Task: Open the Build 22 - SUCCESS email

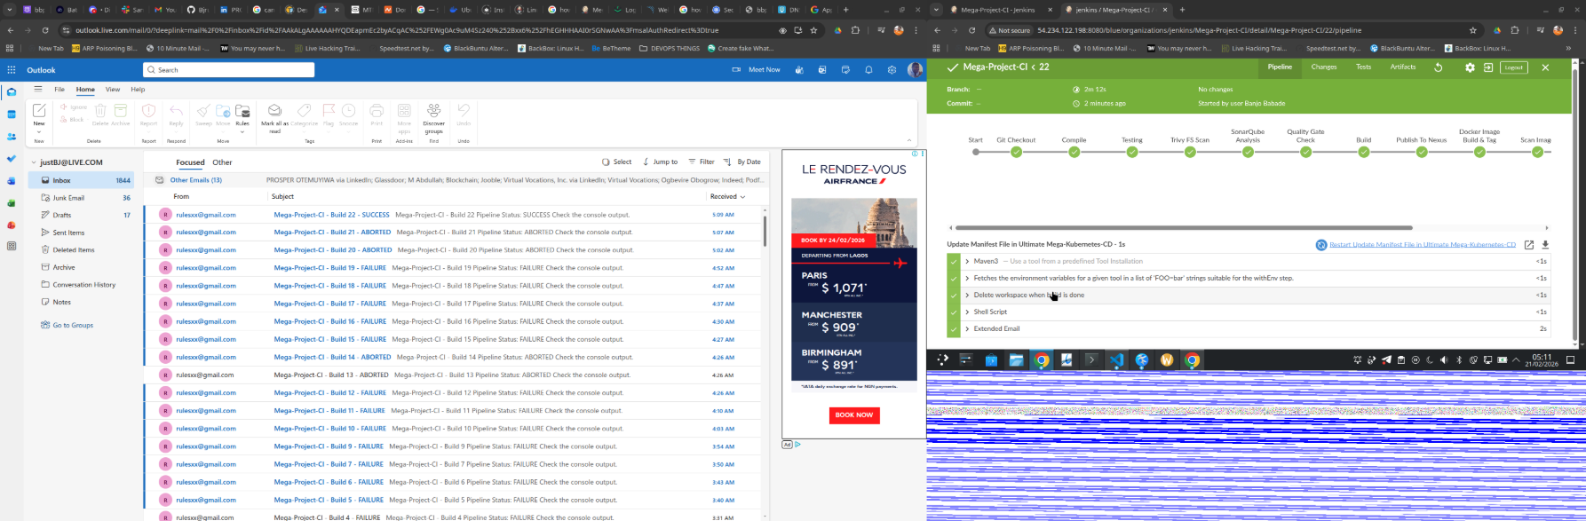Action: coord(453,215)
